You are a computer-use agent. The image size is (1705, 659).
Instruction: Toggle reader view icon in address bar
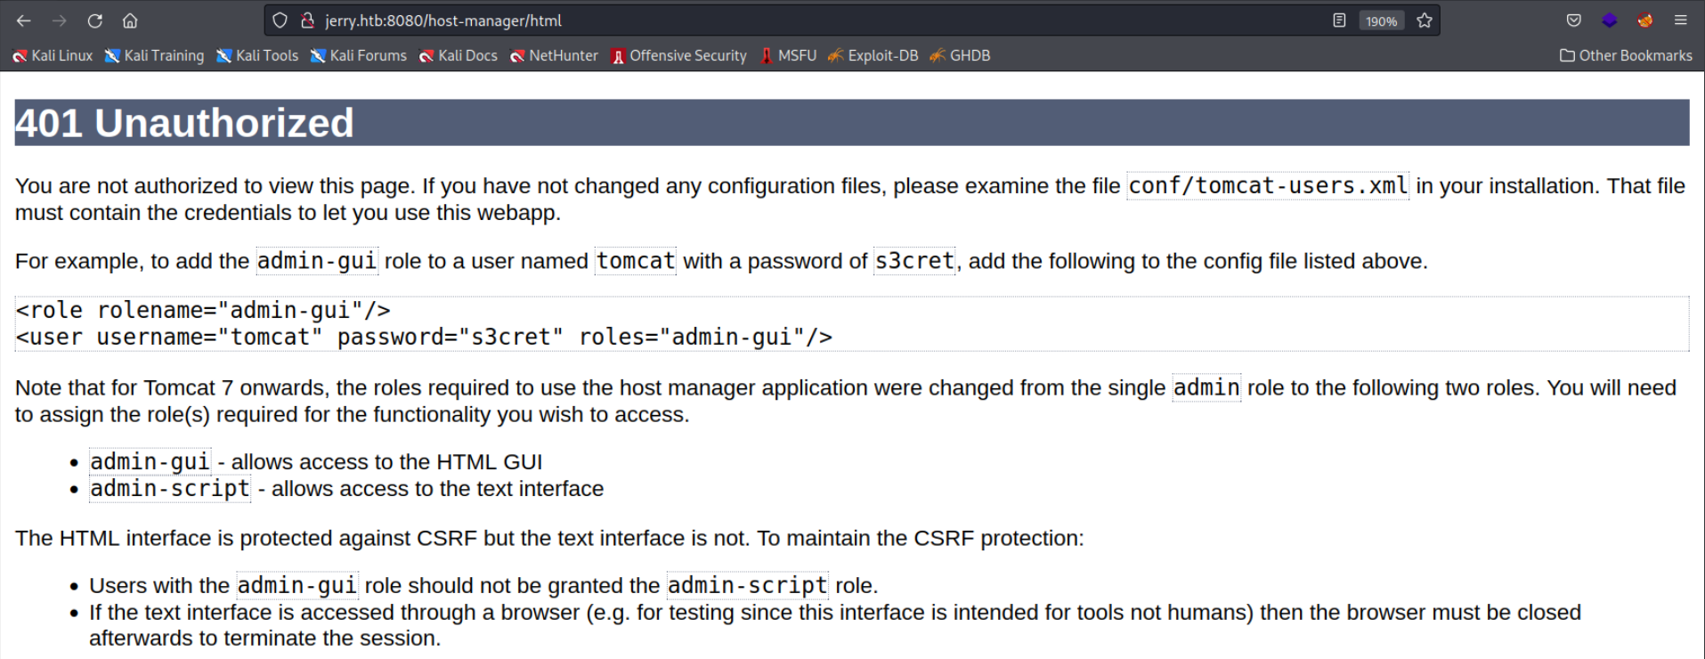tap(1339, 20)
